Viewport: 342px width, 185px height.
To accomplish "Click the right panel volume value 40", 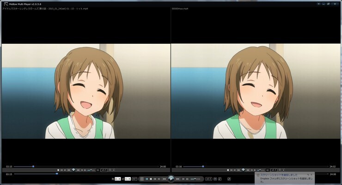I will tap(268, 170).
